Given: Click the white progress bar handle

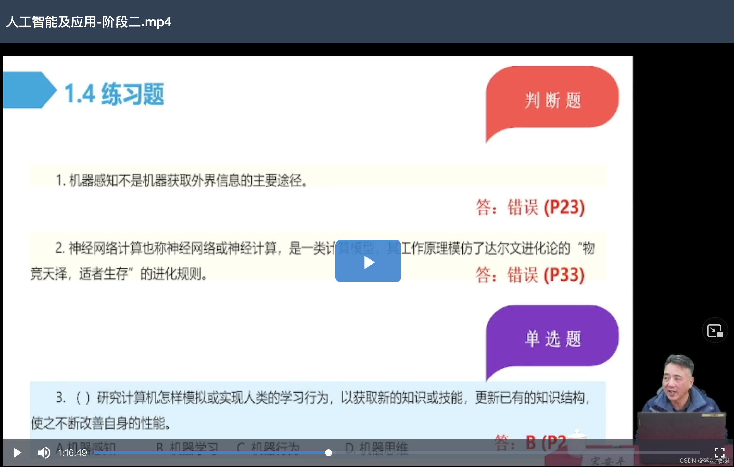Looking at the screenshot, I should 328,453.
